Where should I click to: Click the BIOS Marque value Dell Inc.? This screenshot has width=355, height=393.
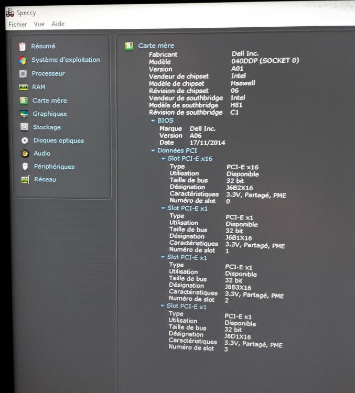point(202,128)
